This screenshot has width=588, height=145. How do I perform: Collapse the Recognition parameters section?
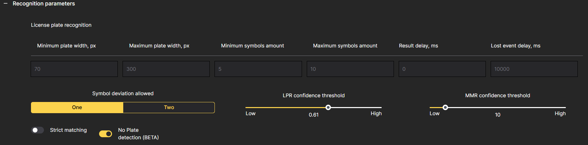point(5,4)
